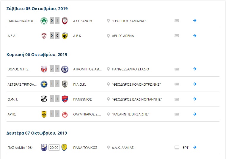Screen dimensions: 226x159
Task: Click the A.E.K. yellow eagle crest
Action: point(65,36)
